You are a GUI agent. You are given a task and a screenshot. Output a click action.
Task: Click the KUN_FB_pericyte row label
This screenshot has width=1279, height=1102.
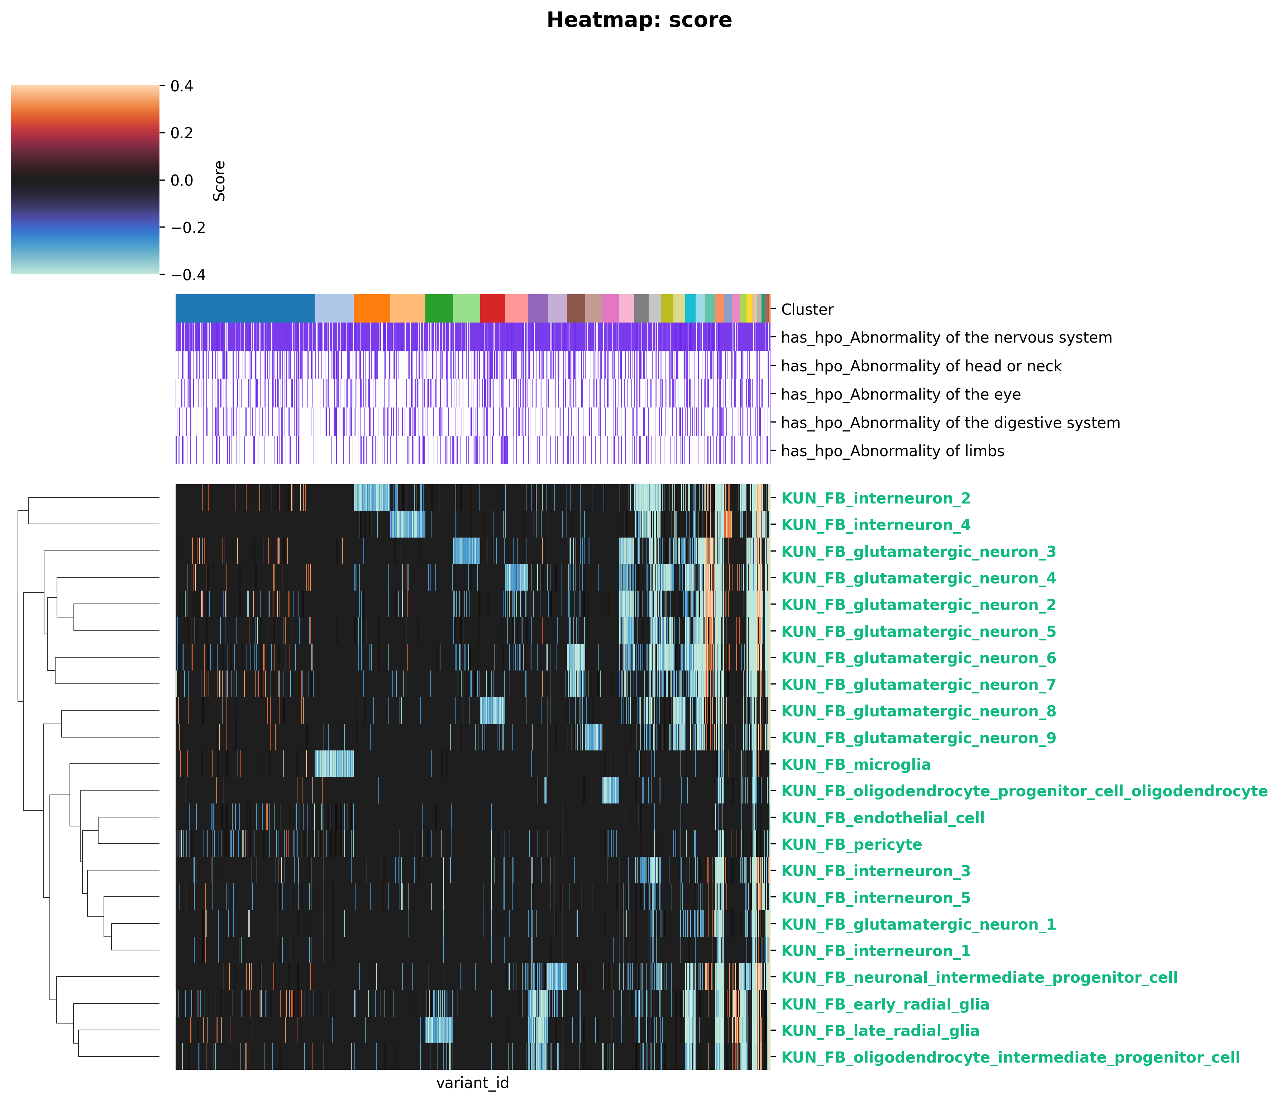coord(851,844)
